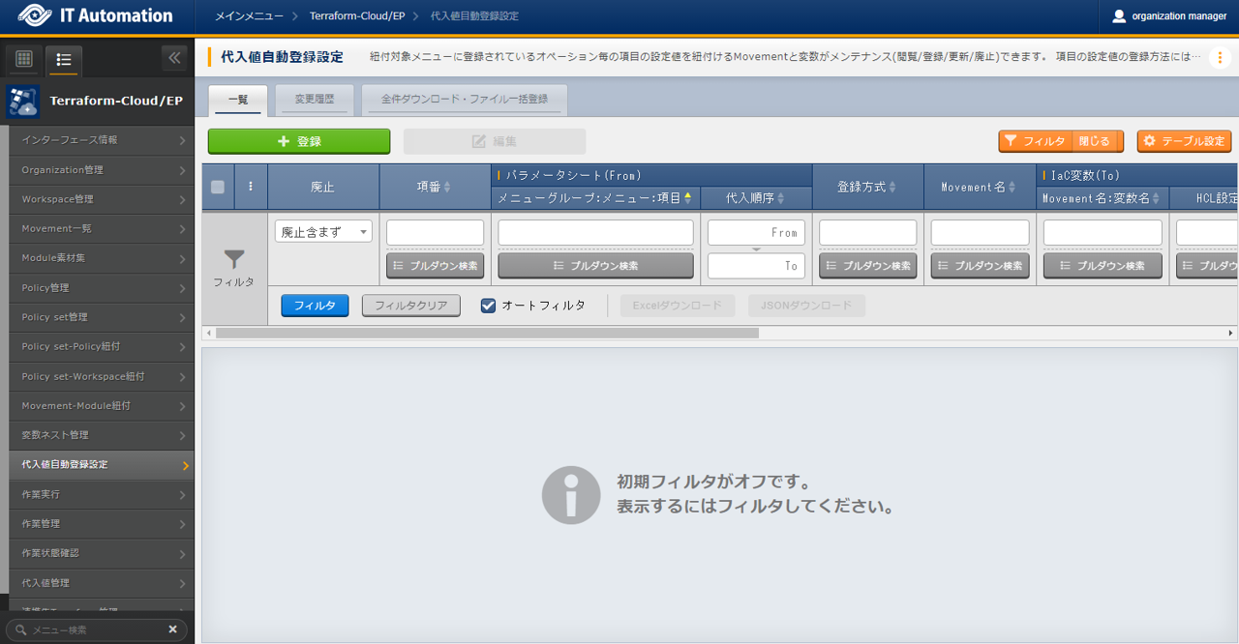Click the grid view icon in sidebar

click(x=24, y=60)
